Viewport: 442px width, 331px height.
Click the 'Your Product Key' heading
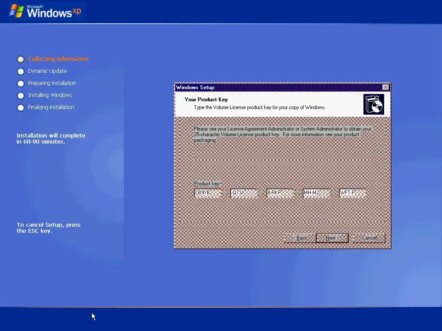click(x=206, y=100)
